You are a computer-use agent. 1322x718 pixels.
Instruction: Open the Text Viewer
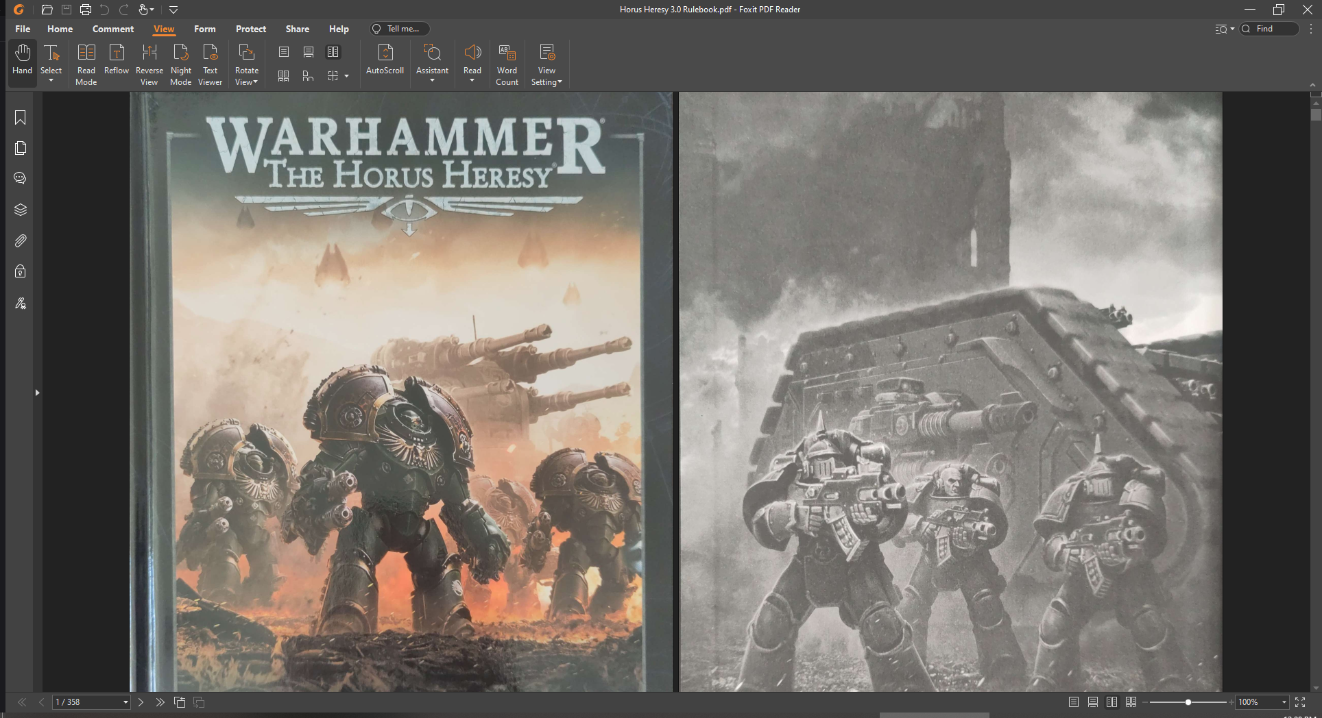click(x=211, y=65)
